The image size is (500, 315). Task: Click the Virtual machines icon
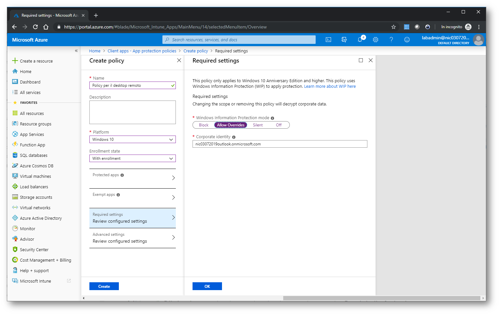(15, 176)
